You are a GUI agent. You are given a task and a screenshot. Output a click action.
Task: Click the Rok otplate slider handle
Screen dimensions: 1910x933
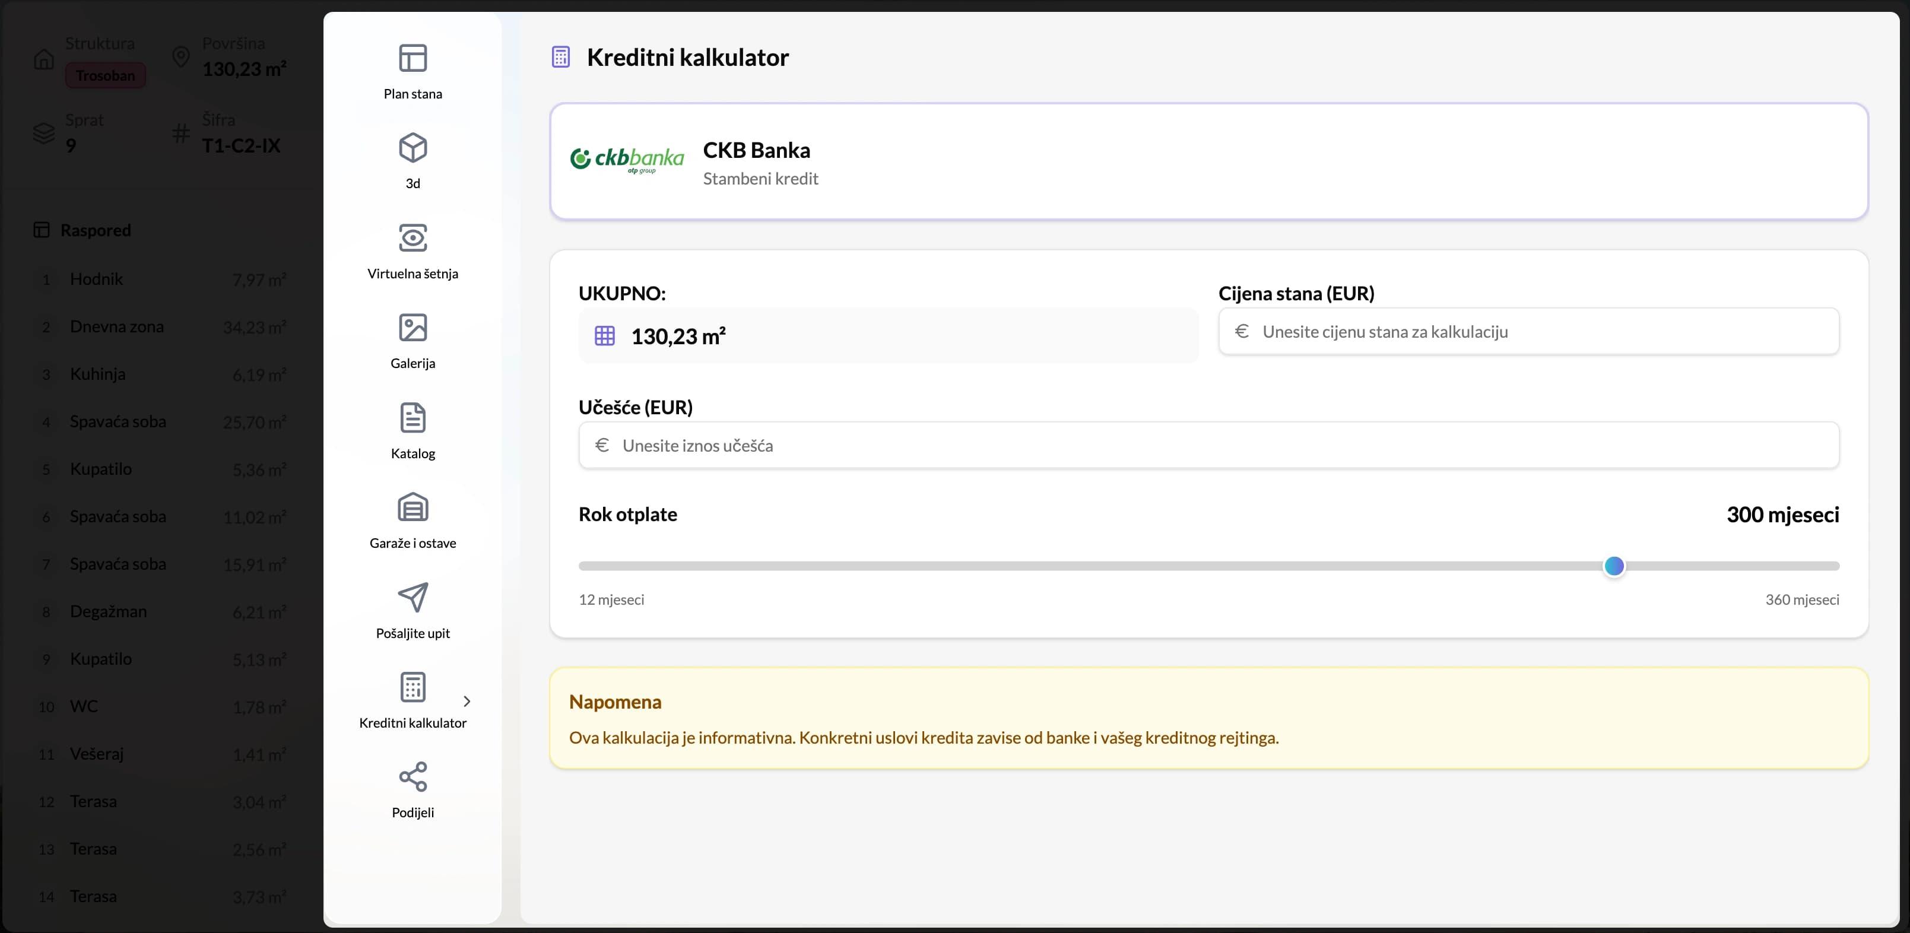[1614, 566]
